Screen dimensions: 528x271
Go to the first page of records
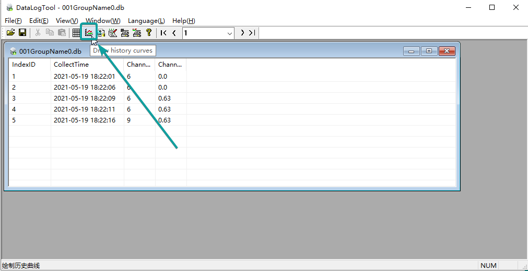click(163, 33)
